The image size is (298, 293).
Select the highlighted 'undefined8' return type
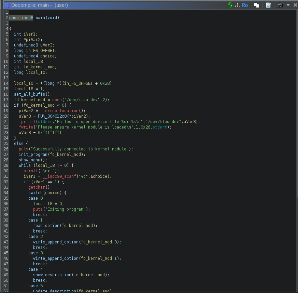pyautogui.click(x=21, y=18)
